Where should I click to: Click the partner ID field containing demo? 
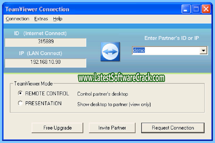[165, 51]
